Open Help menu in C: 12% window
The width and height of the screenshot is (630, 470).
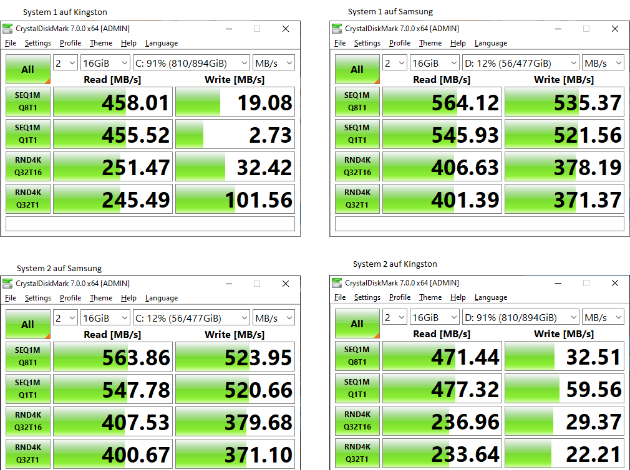[x=128, y=298]
